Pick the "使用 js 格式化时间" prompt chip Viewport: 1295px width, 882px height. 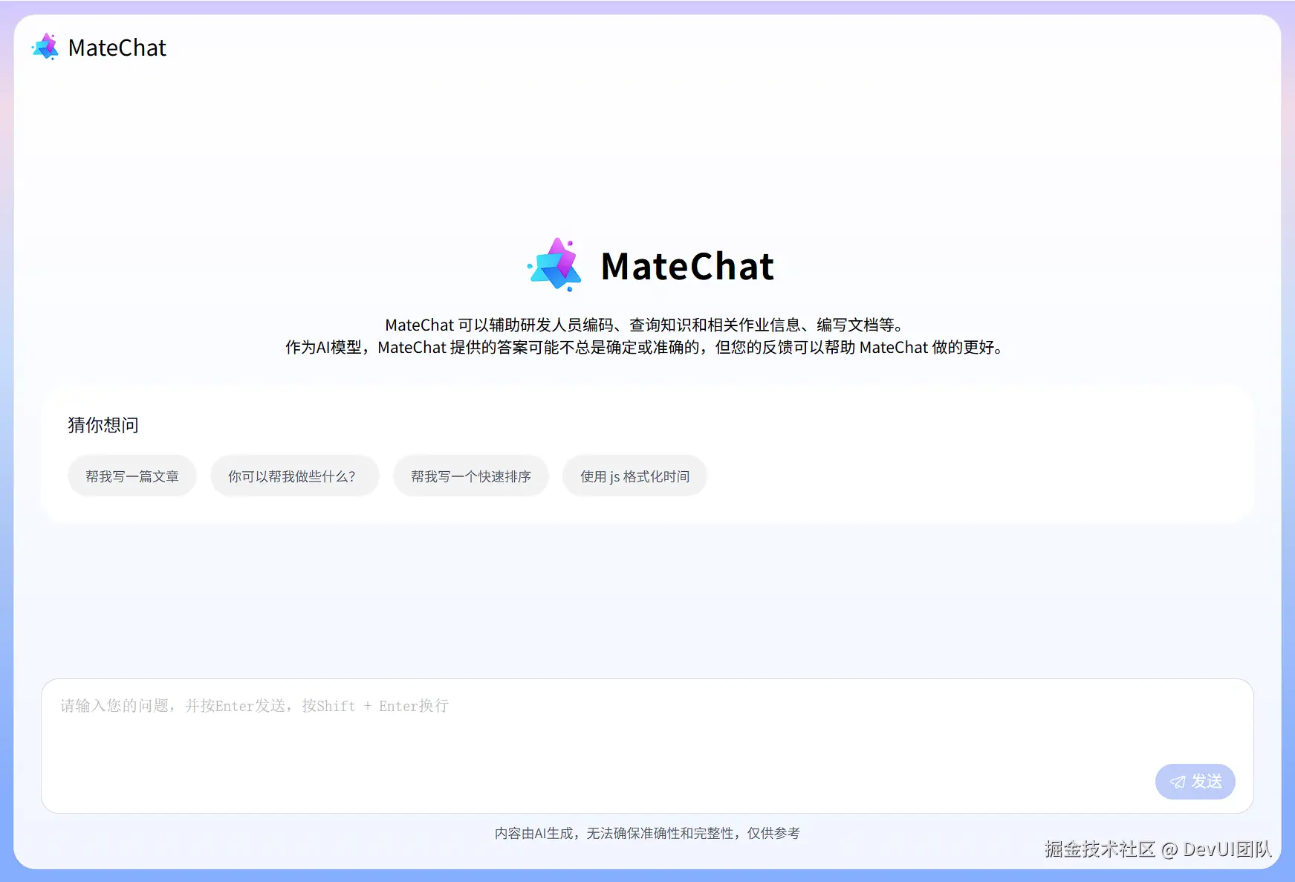click(x=634, y=476)
